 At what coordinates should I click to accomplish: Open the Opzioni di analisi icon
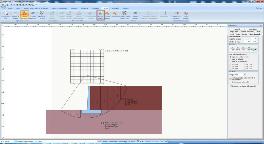click(x=15, y=15)
